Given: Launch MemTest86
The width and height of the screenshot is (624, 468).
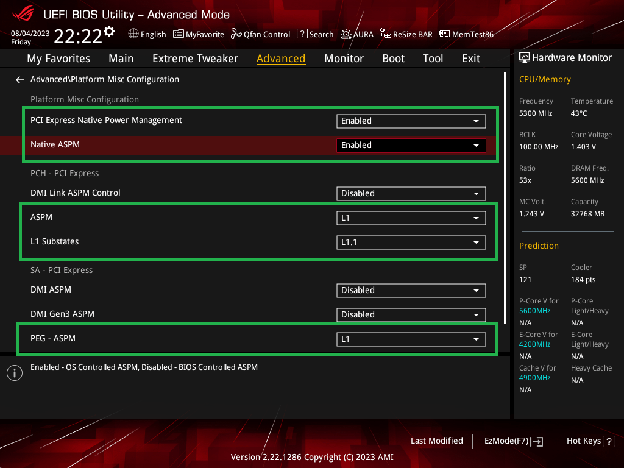Looking at the screenshot, I should click(x=466, y=34).
